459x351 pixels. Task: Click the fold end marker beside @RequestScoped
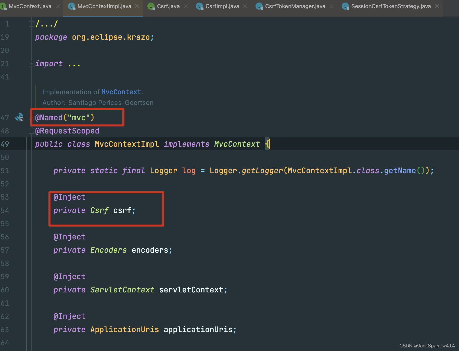click(31, 131)
